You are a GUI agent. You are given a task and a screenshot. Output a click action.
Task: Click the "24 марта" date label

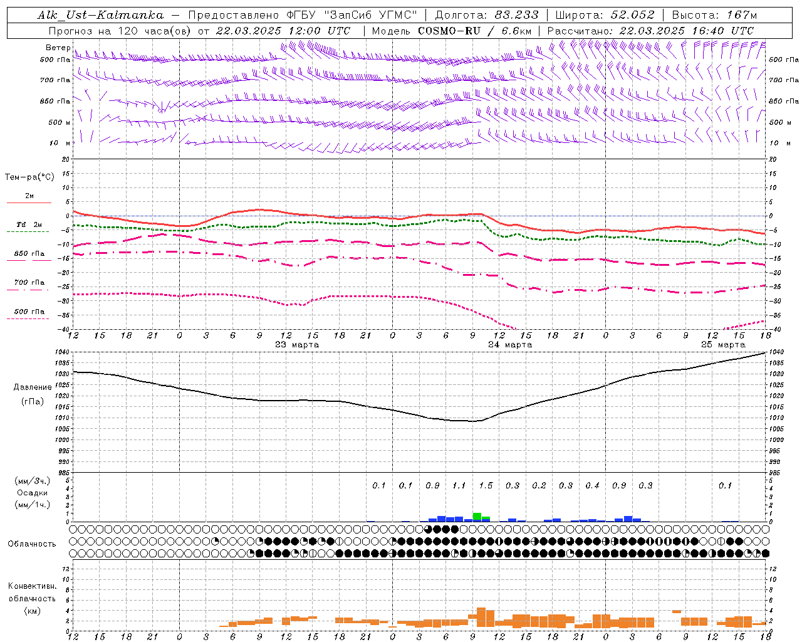pyautogui.click(x=510, y=345)
